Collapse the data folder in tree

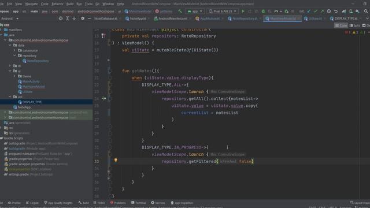click(x=10, y=45)
